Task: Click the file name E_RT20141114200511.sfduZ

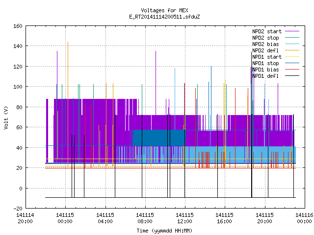Action: [x=164, y=17]
